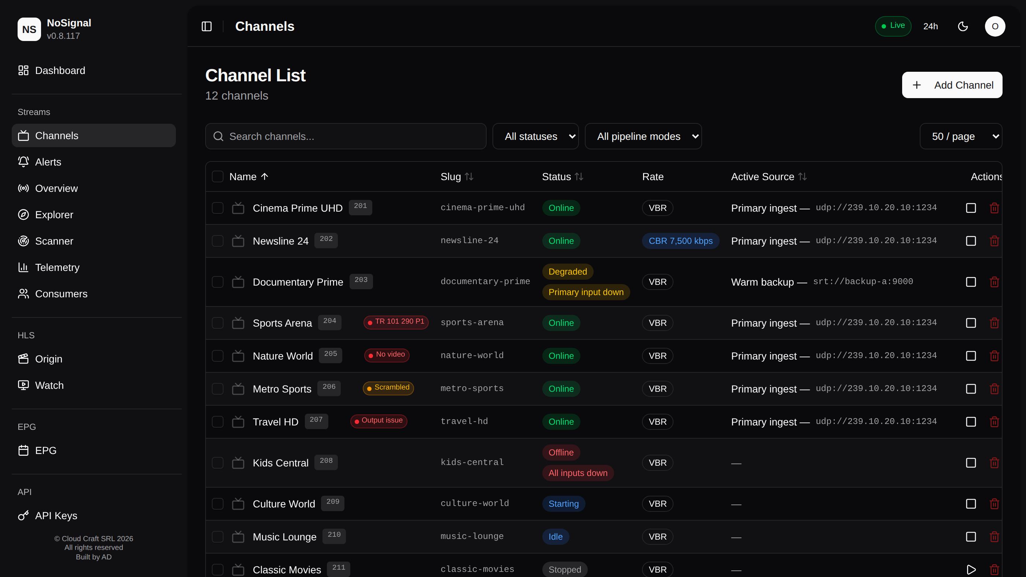Start the Classic Movies channel
The image size is (1026, 577).
(x=971, y=569)
